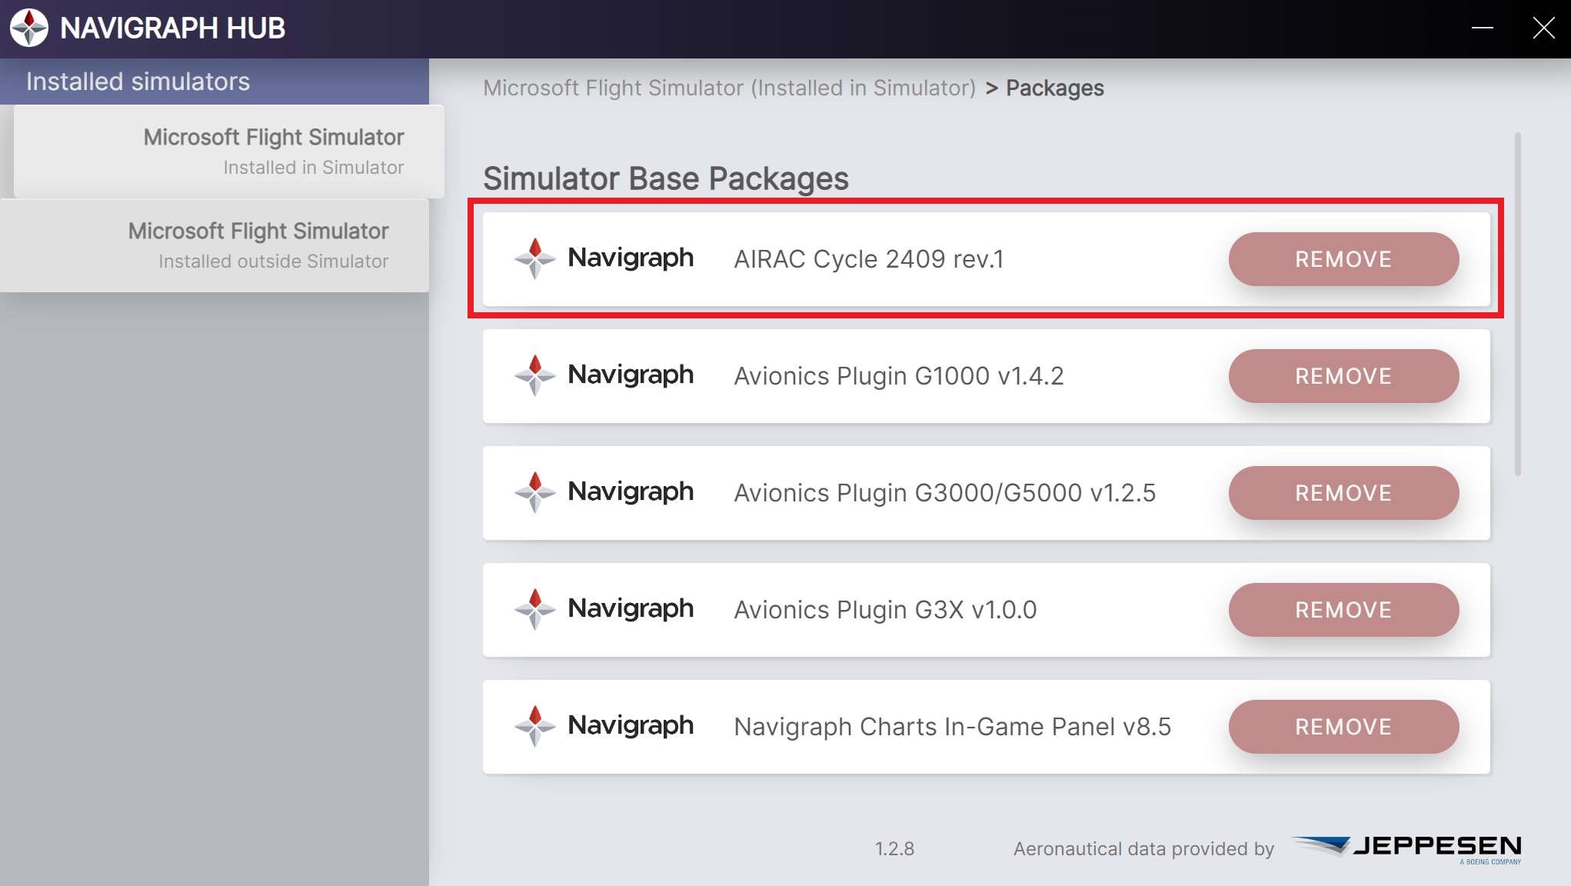Click the version number 1.2.8
This screenshot has height=886, width=1571.
[894, 849]
